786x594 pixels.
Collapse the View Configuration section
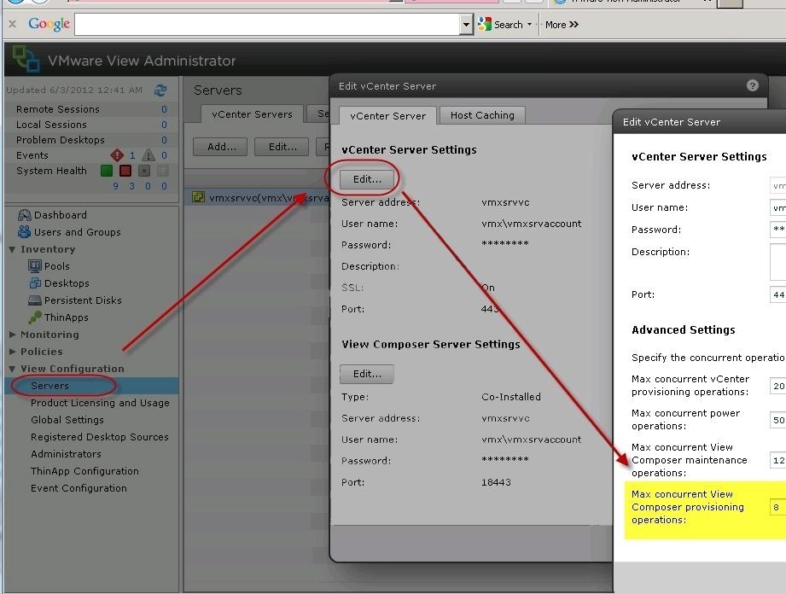(12, 369)
